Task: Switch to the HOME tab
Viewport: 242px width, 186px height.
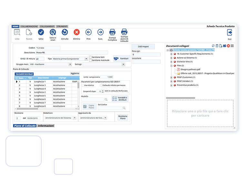Action: [x=15, y=27]
